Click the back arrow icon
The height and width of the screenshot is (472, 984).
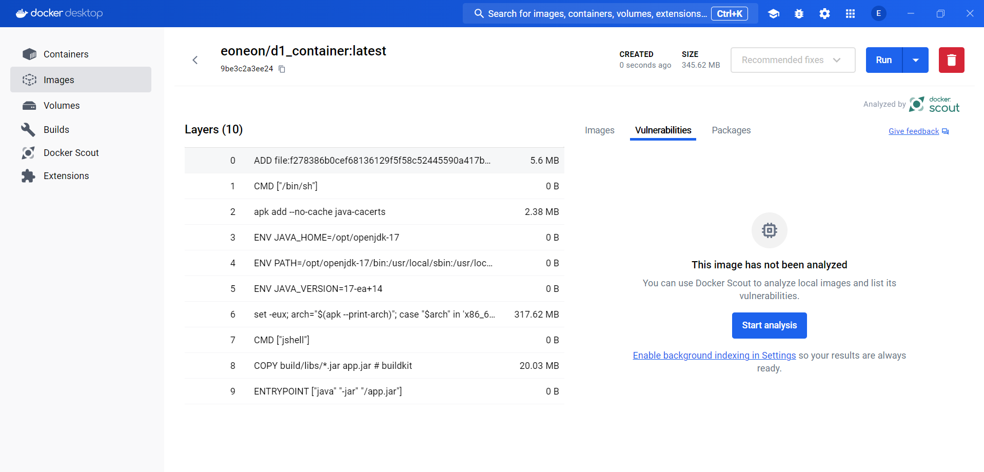coord(195,60)
